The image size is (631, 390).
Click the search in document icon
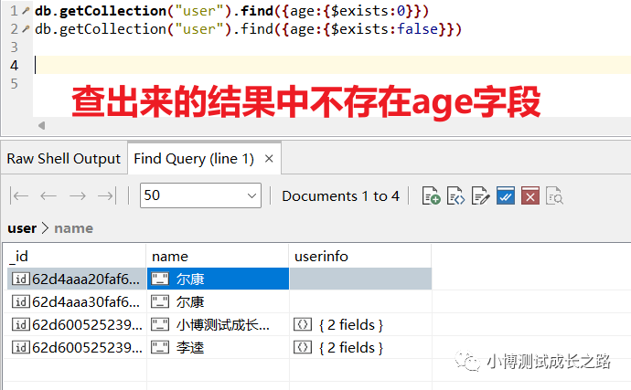click(x=554, y=195)
